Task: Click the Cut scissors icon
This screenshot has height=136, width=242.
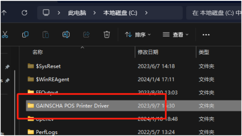Action: (x=5, y=35)
